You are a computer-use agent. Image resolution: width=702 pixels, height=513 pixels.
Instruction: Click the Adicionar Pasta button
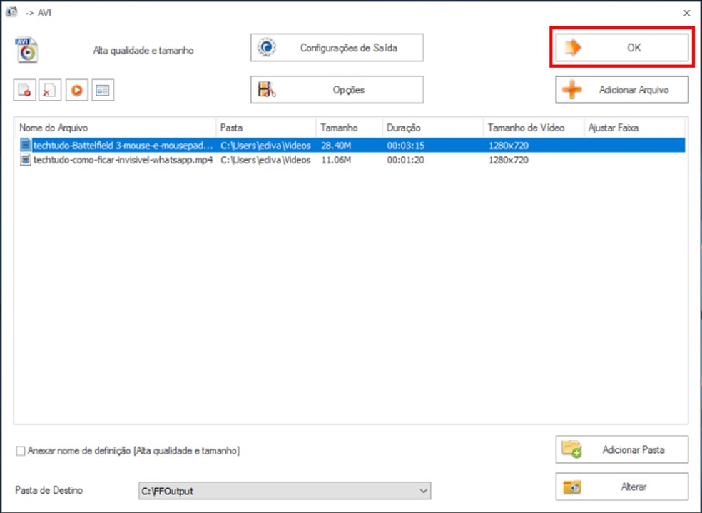click(x=622, y=449)
